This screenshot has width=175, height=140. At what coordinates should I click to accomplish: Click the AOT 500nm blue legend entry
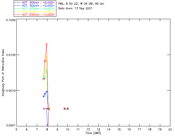[x=35, y=5]
